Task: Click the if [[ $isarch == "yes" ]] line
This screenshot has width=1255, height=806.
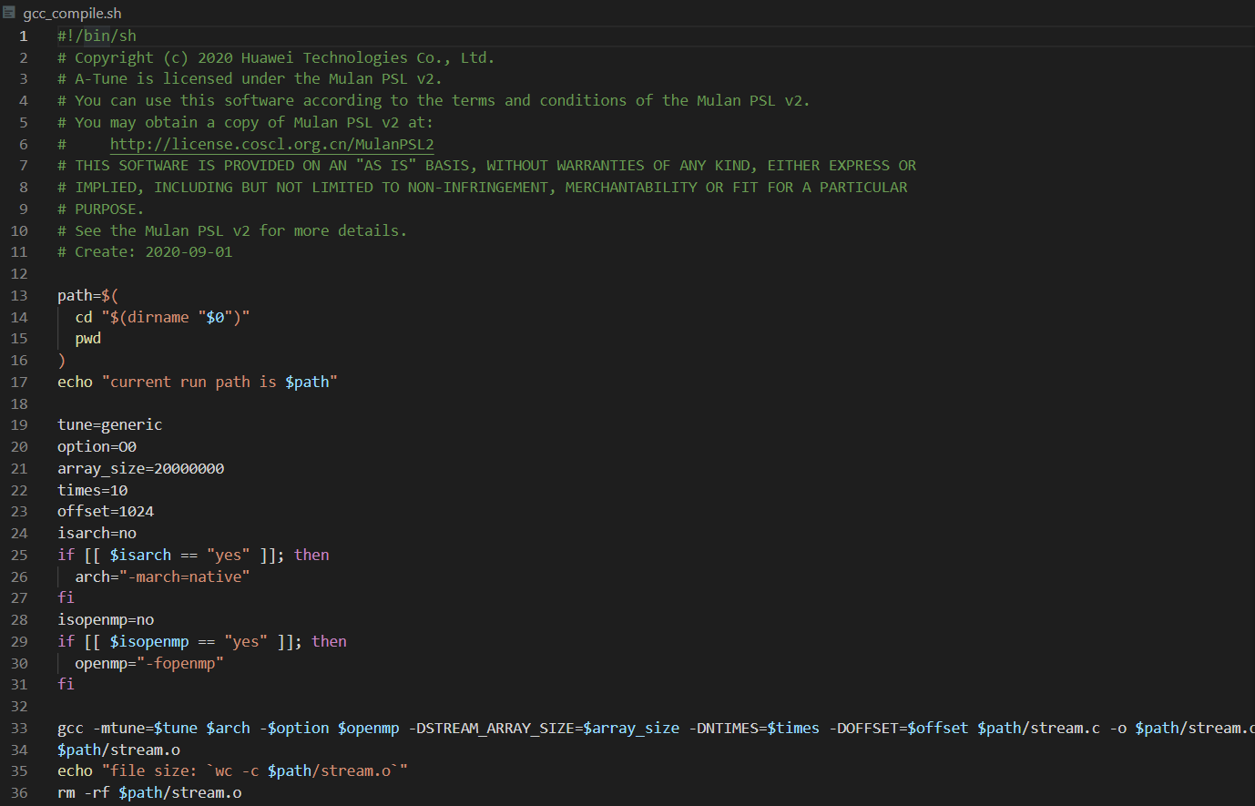Action: [x=193, y=556]
